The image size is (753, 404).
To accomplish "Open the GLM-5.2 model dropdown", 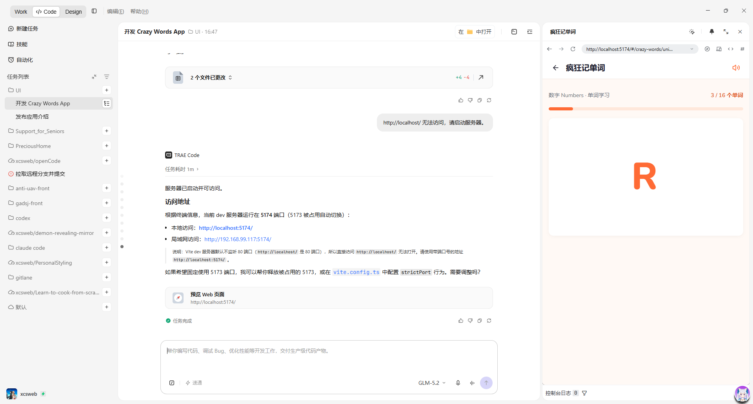I will [x=432, y=383].
